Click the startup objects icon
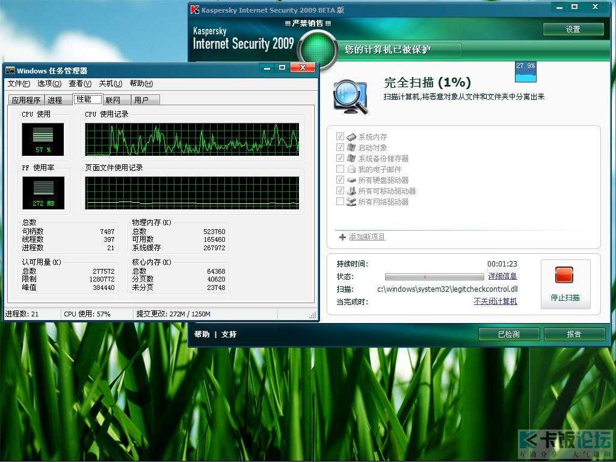 point(351,147)
